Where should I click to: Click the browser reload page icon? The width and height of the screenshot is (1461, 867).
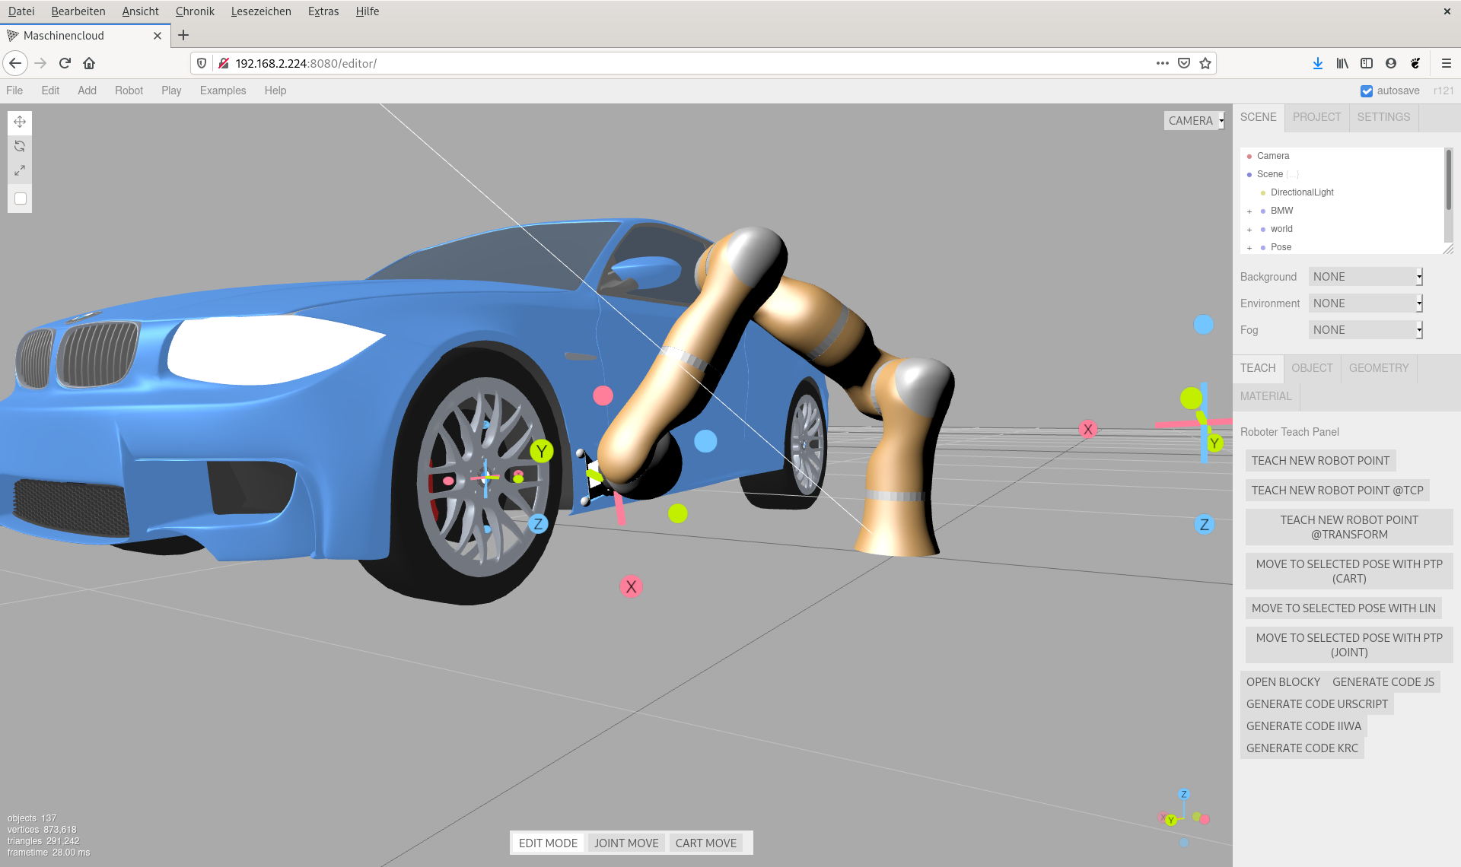tap(65, 63)
